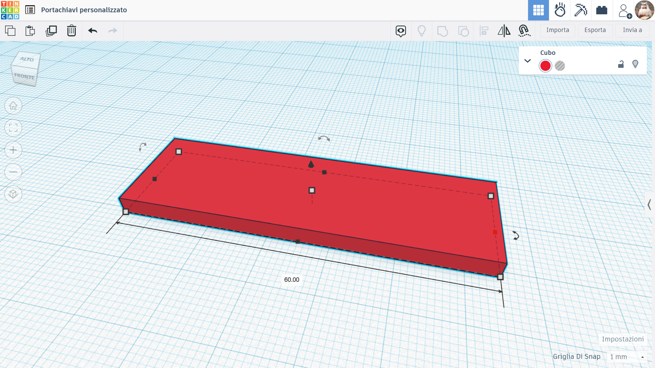Click the red right-edge midpoint handle
The image size is (655, 368).
pyautogui.click(x=495, y=232)
